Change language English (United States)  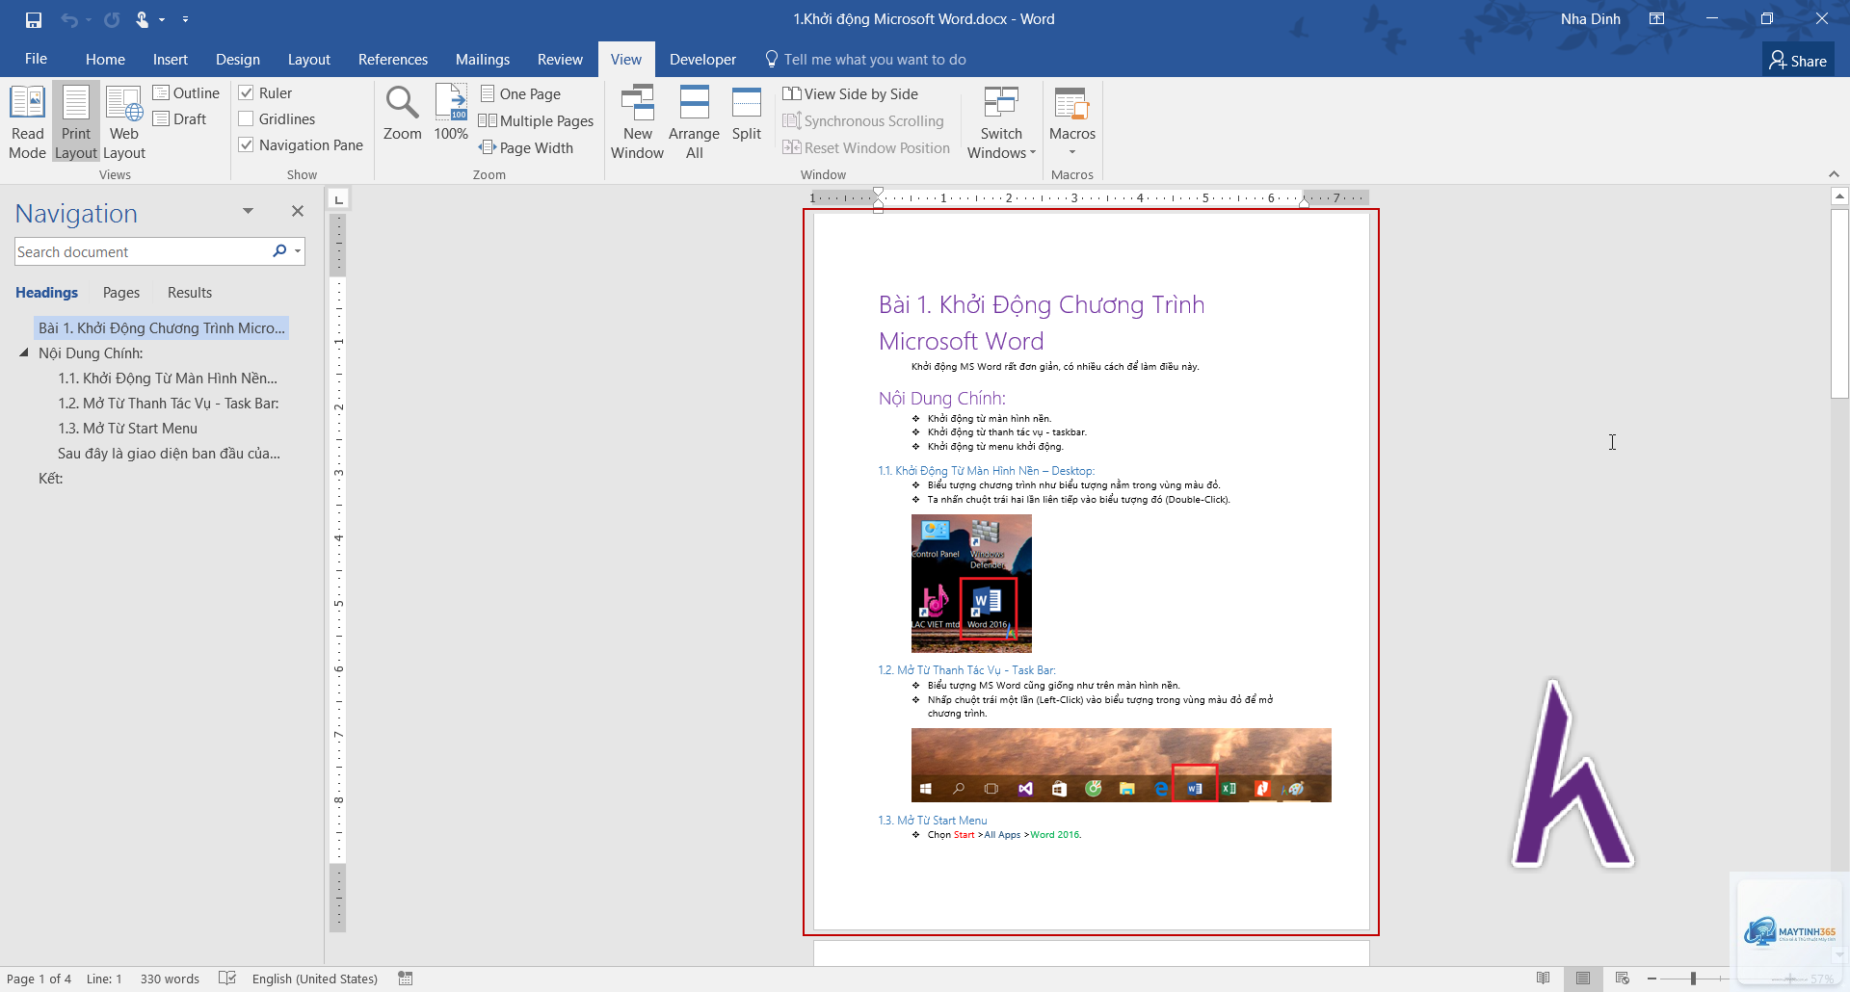point(315,979)
